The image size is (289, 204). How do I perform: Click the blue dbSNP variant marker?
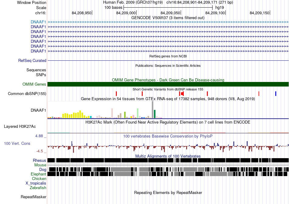pyautogui.click(x=276, y=93)
